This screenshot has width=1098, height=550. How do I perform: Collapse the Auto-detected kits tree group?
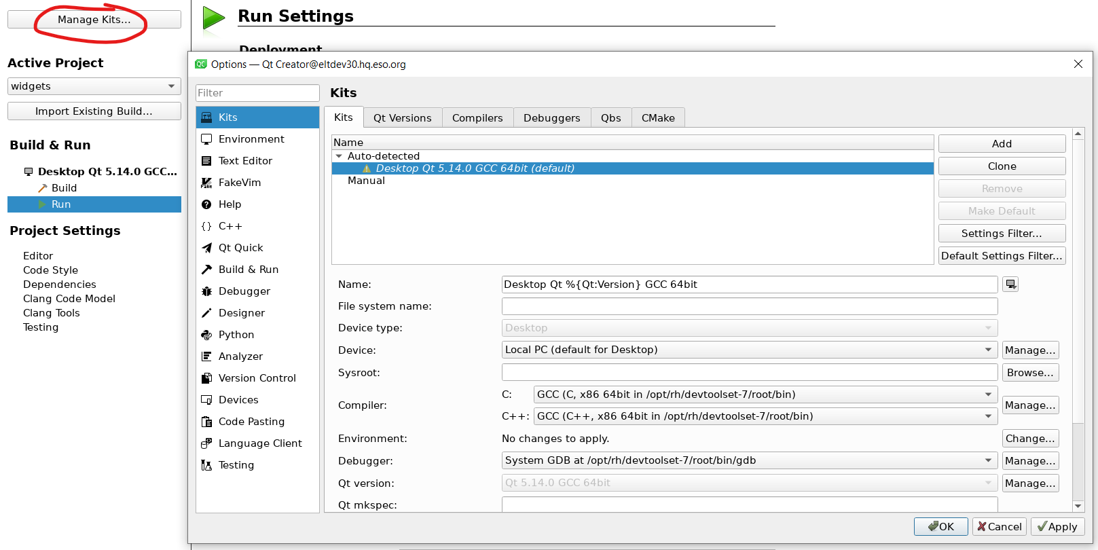(339, 156)
